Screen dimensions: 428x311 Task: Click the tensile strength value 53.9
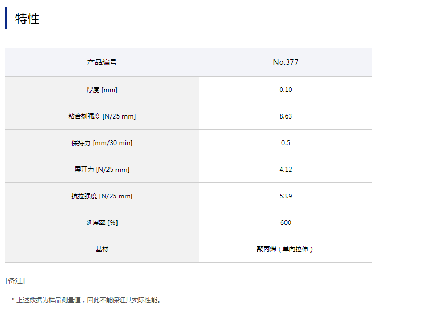286,196
